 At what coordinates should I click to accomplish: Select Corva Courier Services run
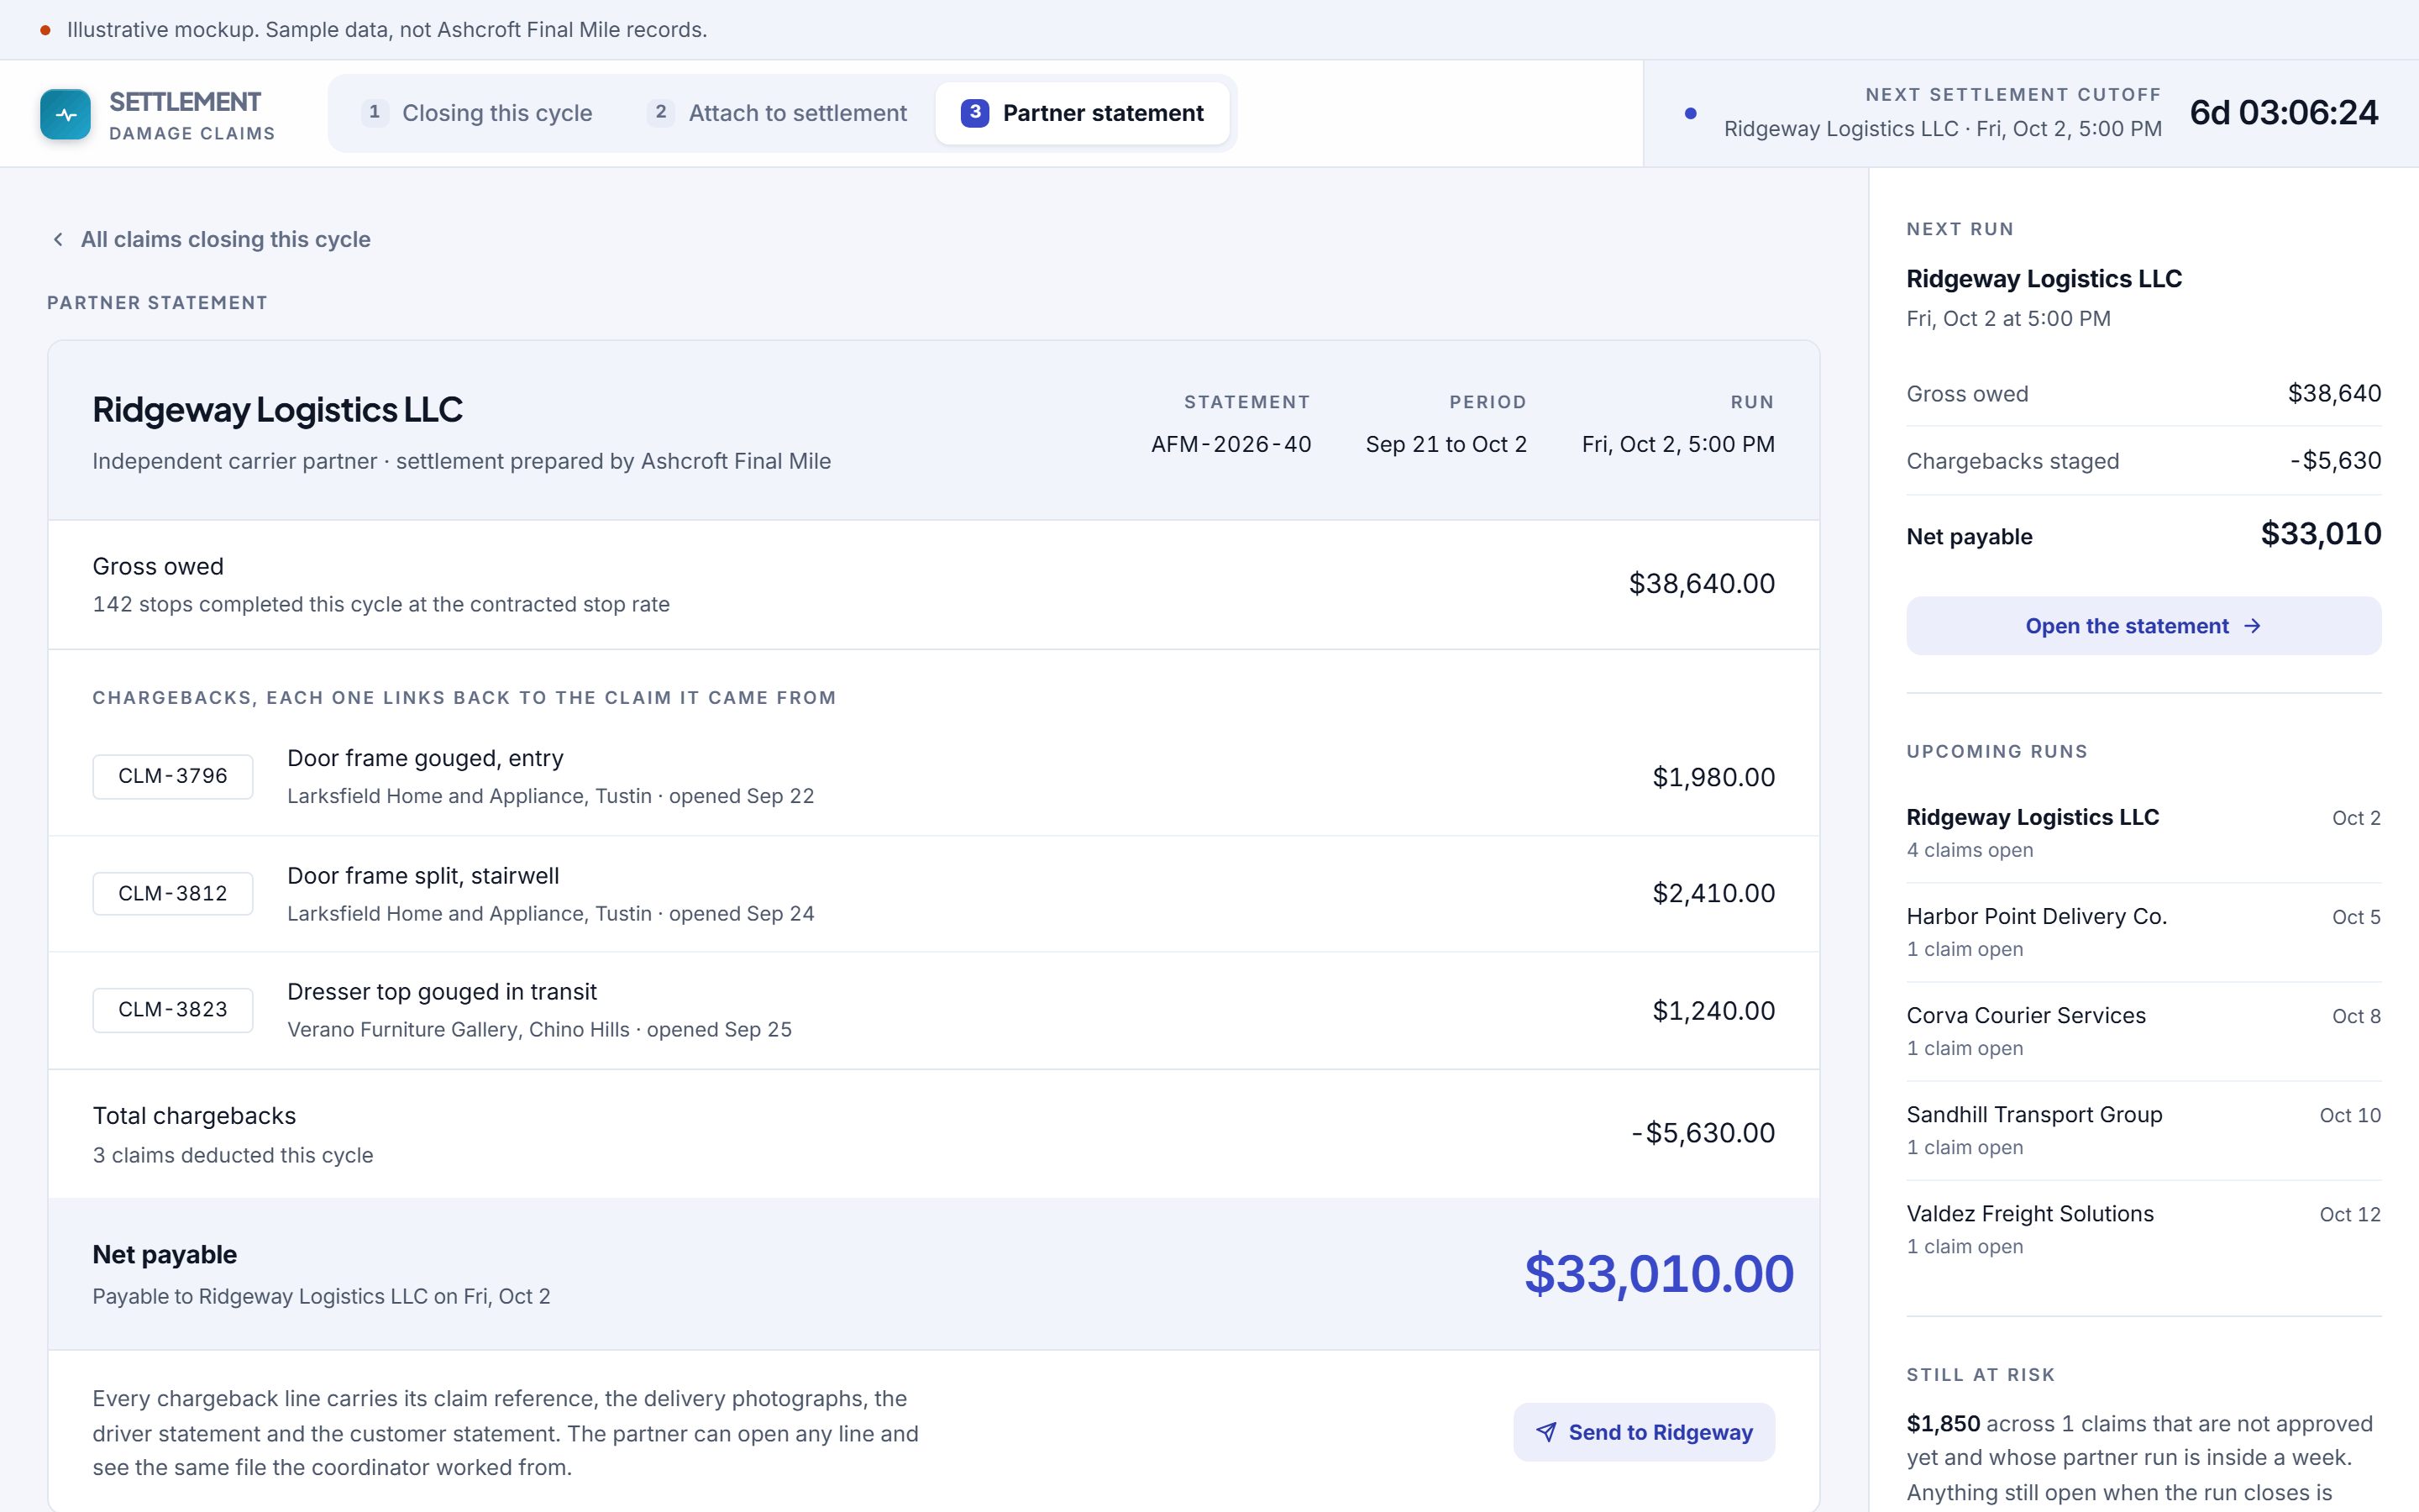(2144, 1031)
